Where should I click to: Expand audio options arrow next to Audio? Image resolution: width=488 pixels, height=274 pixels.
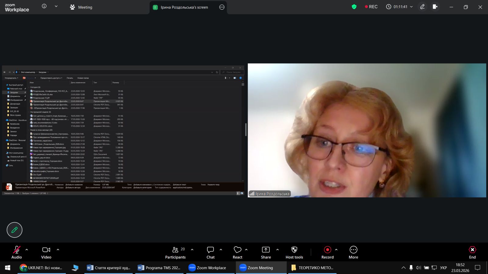click(27, 250)
